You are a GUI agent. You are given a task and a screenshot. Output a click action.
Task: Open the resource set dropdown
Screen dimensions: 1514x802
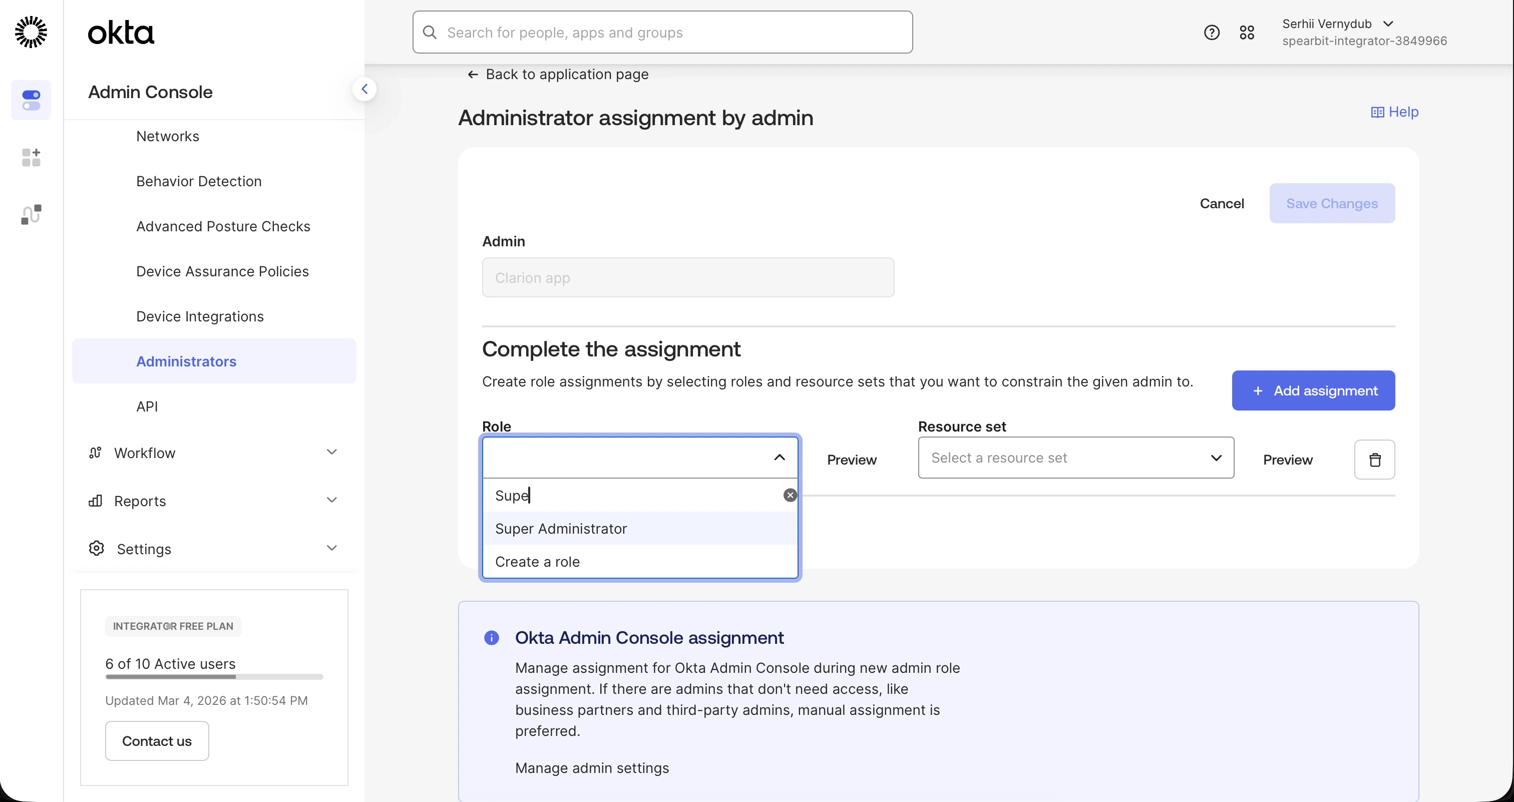1075,458
